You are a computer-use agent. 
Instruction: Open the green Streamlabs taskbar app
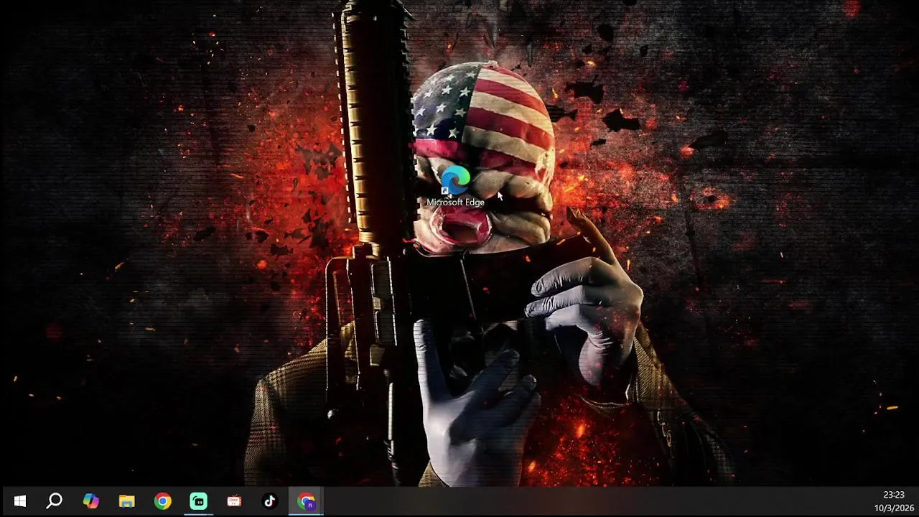198,501
